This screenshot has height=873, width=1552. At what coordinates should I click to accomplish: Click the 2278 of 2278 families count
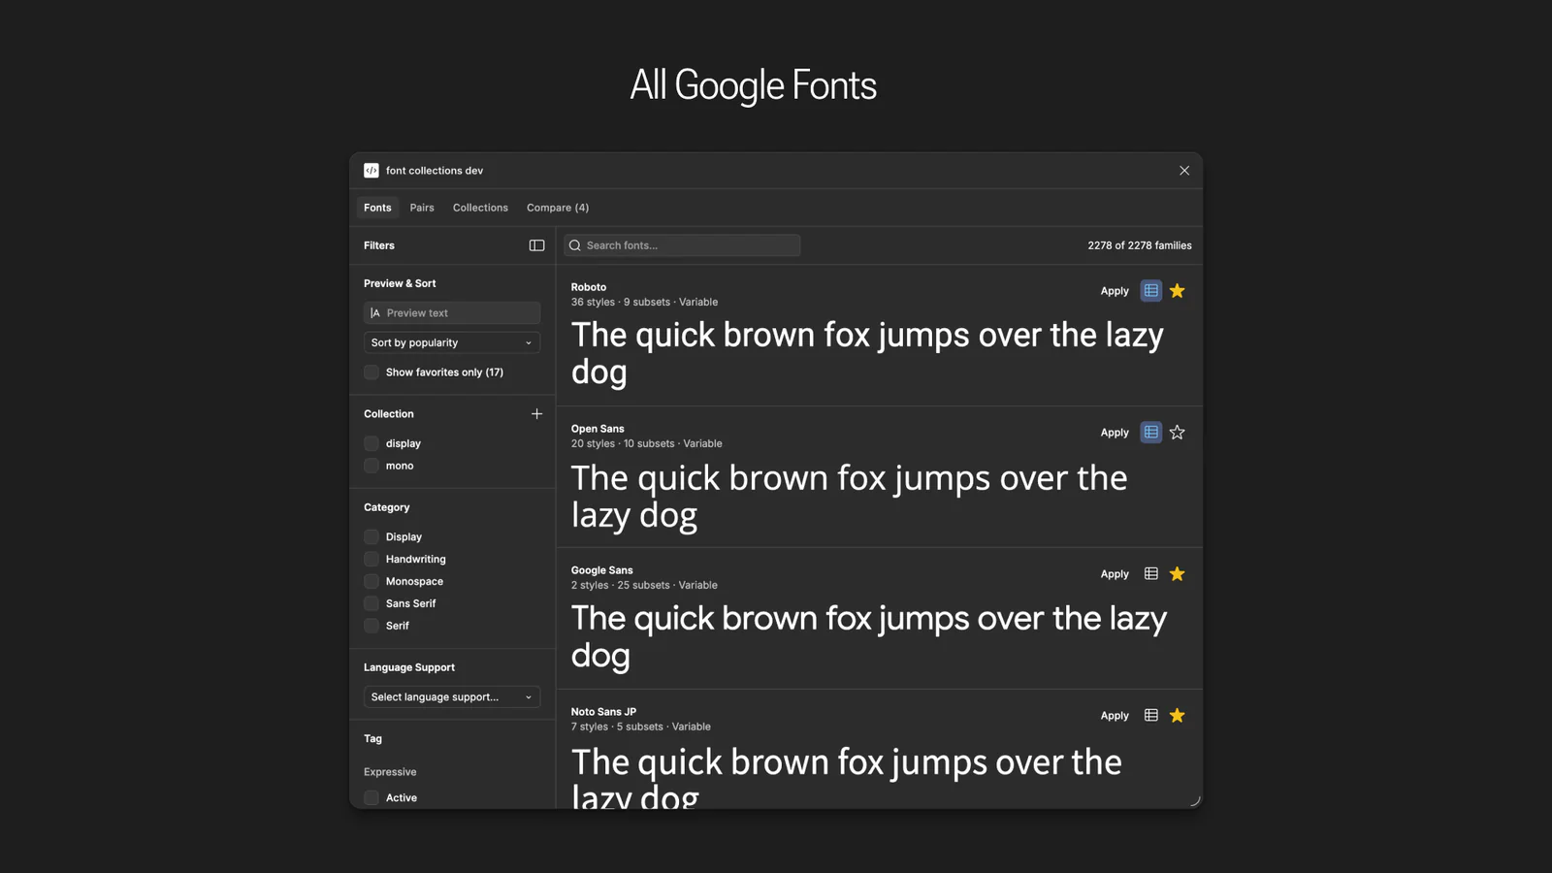click(x=1140, y=245)
